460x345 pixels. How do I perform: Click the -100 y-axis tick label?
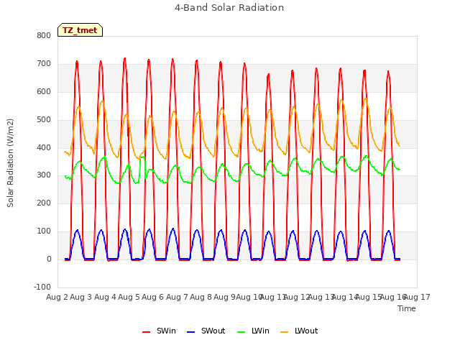coord(42,287)
